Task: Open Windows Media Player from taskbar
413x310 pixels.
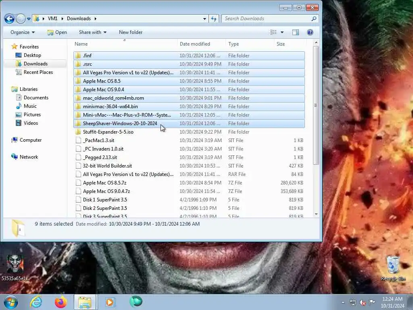Action: [110, 302]
